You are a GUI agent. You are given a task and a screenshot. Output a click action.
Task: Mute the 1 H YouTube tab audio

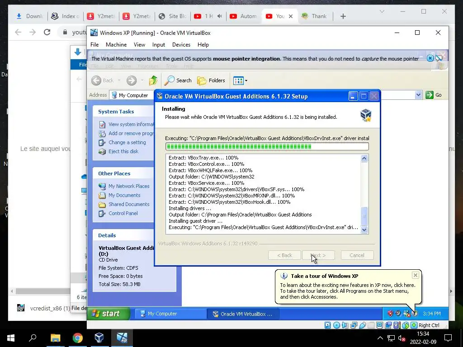pyautogui.click(x=219, y=16)
